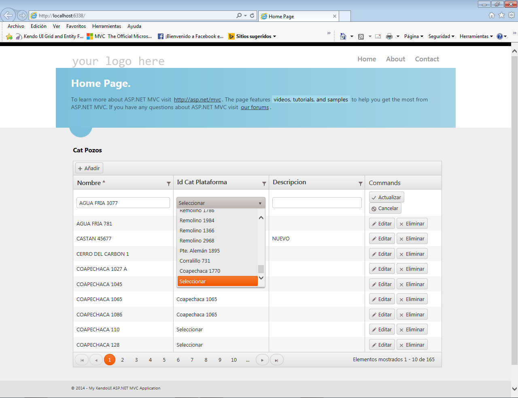518x398 pixels.
Task: Click Editar for COAPECHACA 1065 row
Action: pos(382,299)
